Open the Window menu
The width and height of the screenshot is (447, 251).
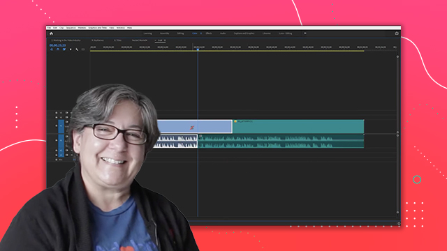click(x=120, y=28)
